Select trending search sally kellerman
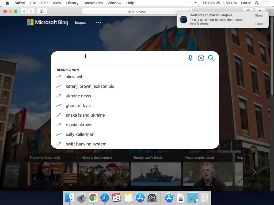The height and width of the screenshot is (205, 274). pyautogui.click(x=135, y=134)
